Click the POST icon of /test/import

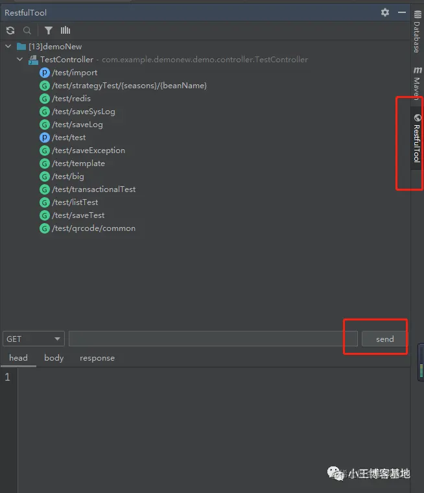click(x=45, y=73)
